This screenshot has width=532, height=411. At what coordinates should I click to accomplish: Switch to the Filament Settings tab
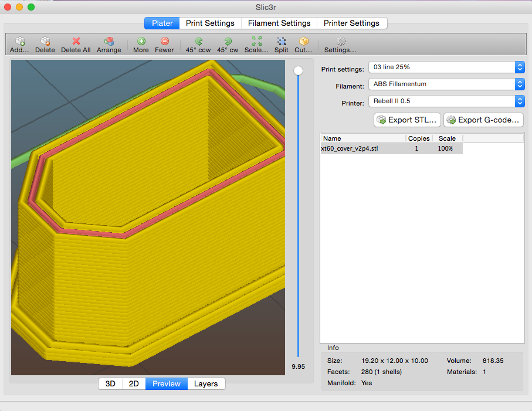(279, 23)
